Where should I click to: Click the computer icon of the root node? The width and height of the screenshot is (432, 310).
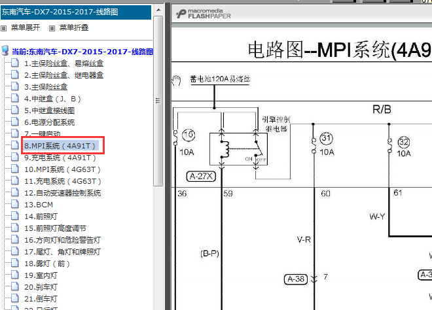5,50
